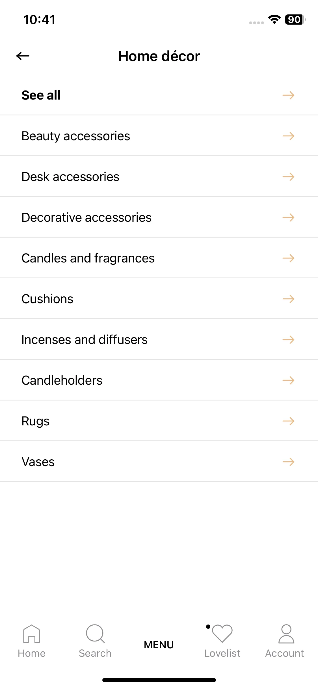Select See all home décor

159,95
